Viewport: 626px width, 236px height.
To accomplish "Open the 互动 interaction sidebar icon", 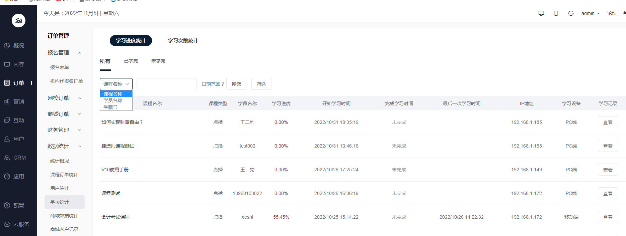I will [x=7, y=120].
